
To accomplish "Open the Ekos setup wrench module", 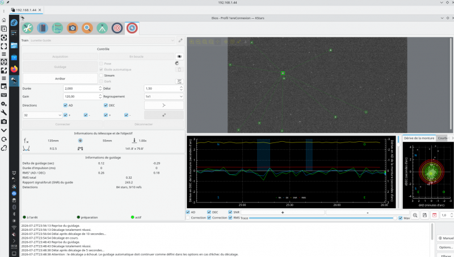I will click(27, 28).
